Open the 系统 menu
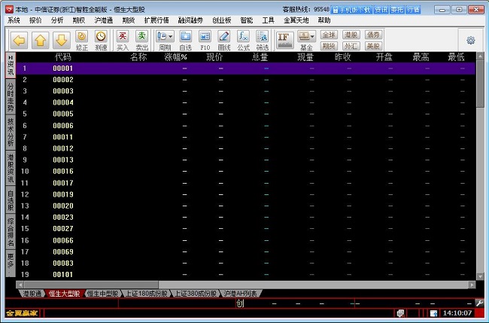 (14, 20)
